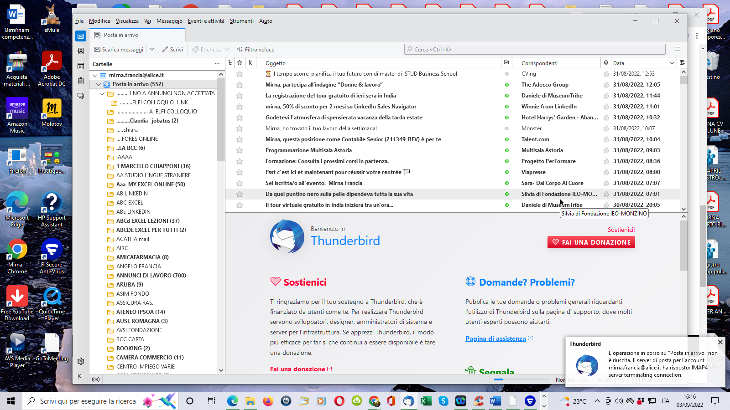Open the Strumenti menu
The image size is (730, 410).
click(241, 21)
